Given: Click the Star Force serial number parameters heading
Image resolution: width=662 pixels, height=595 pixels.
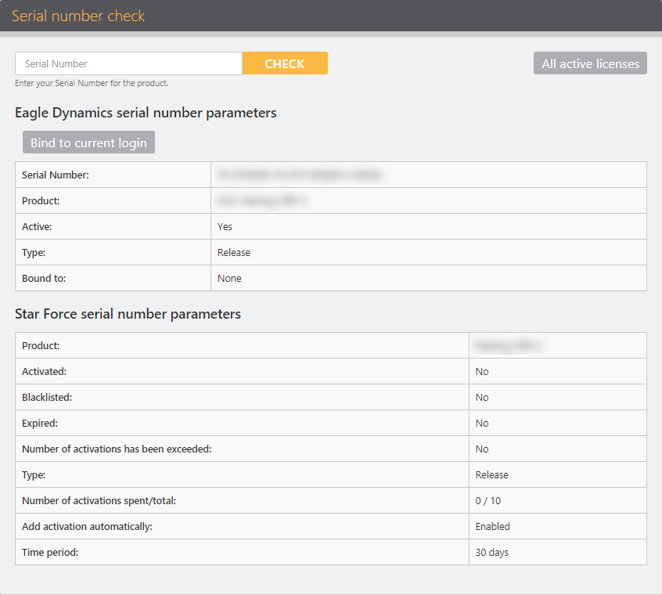Looking at the screenshot, I should tap(128, 314).
